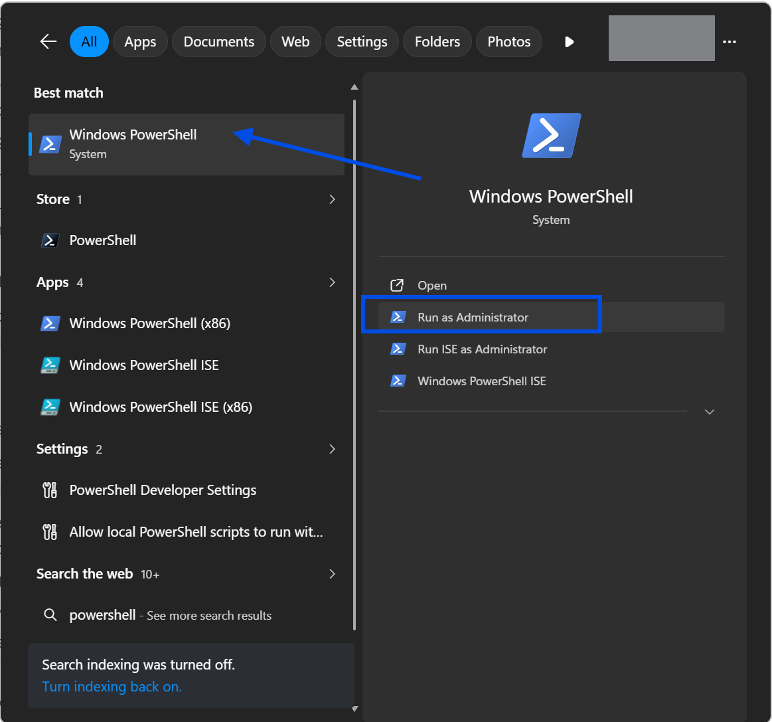The image size is (772, 722).
Task: Switch to the Settings filter tab
Action: [x=362, y=42]
